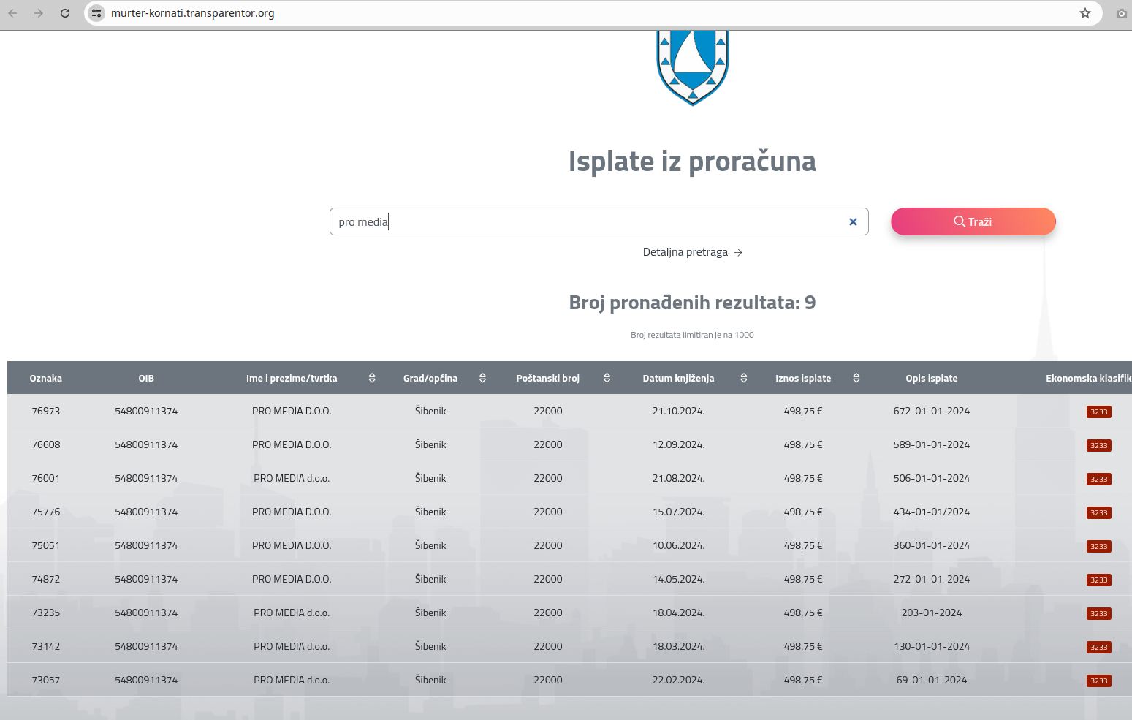Select the row with Oznaka 75776

click(x=46, y=512)
